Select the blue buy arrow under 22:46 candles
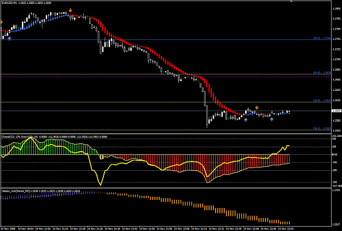The height and width of the screenshot is (231, 342). tap(271, 119)
